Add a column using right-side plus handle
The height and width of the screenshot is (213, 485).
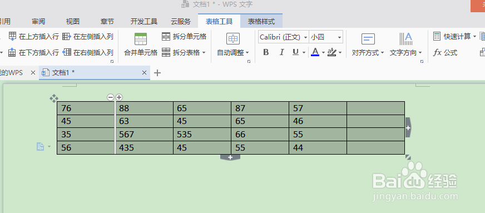pyautogui.click(x=408, y=127)
